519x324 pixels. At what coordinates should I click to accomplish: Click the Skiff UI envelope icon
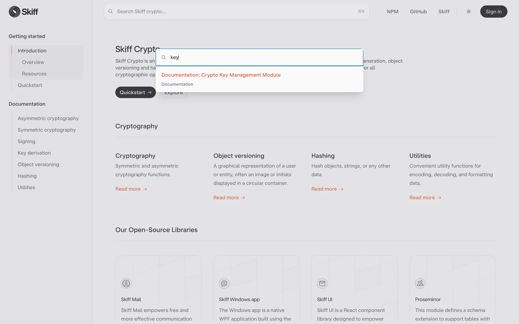click(322, 283)
